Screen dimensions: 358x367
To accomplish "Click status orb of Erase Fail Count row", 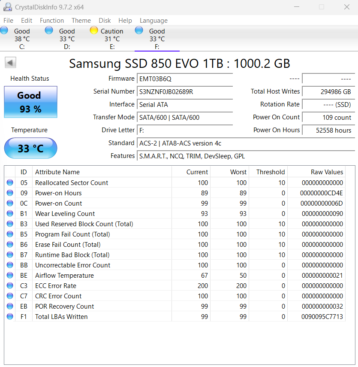I will click(x=10, y=244).
